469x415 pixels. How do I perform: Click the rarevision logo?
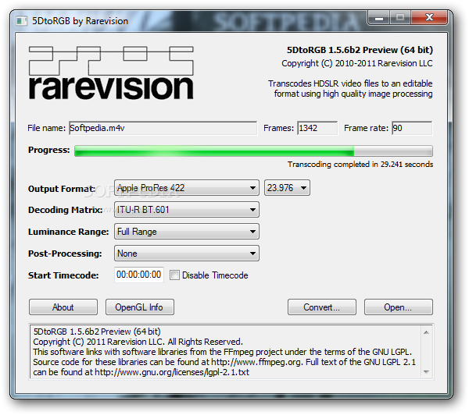click(111, 73)
